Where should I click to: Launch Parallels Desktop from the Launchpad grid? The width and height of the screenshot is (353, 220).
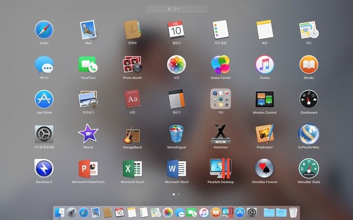tap(221, 168)
